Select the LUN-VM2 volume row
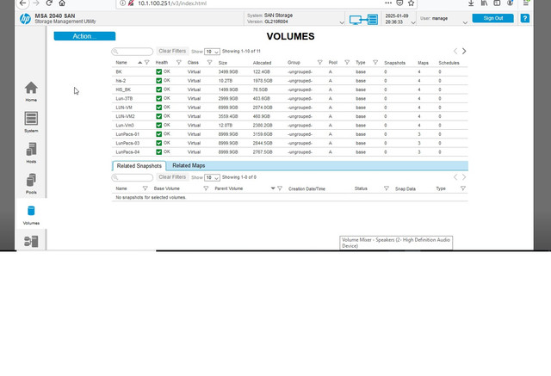This screenshot has width=551, height=376. pyautogui.click(x=289, y=116)
